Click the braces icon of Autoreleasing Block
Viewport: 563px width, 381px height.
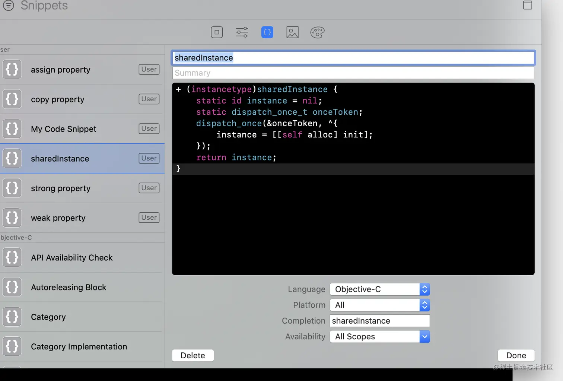tap(12, 287)
